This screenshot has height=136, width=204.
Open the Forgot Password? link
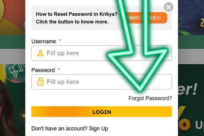click(150, 98)
